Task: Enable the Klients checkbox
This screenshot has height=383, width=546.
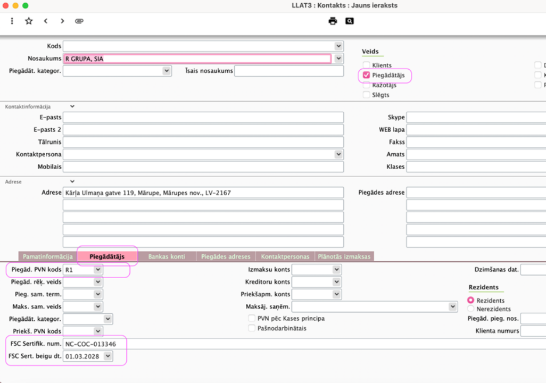Action: click(366, 65)
